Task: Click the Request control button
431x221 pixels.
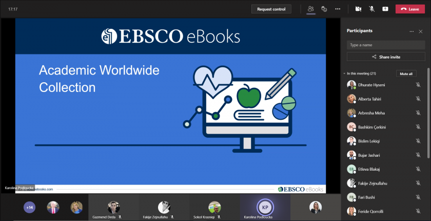Action: click(271, 9)
